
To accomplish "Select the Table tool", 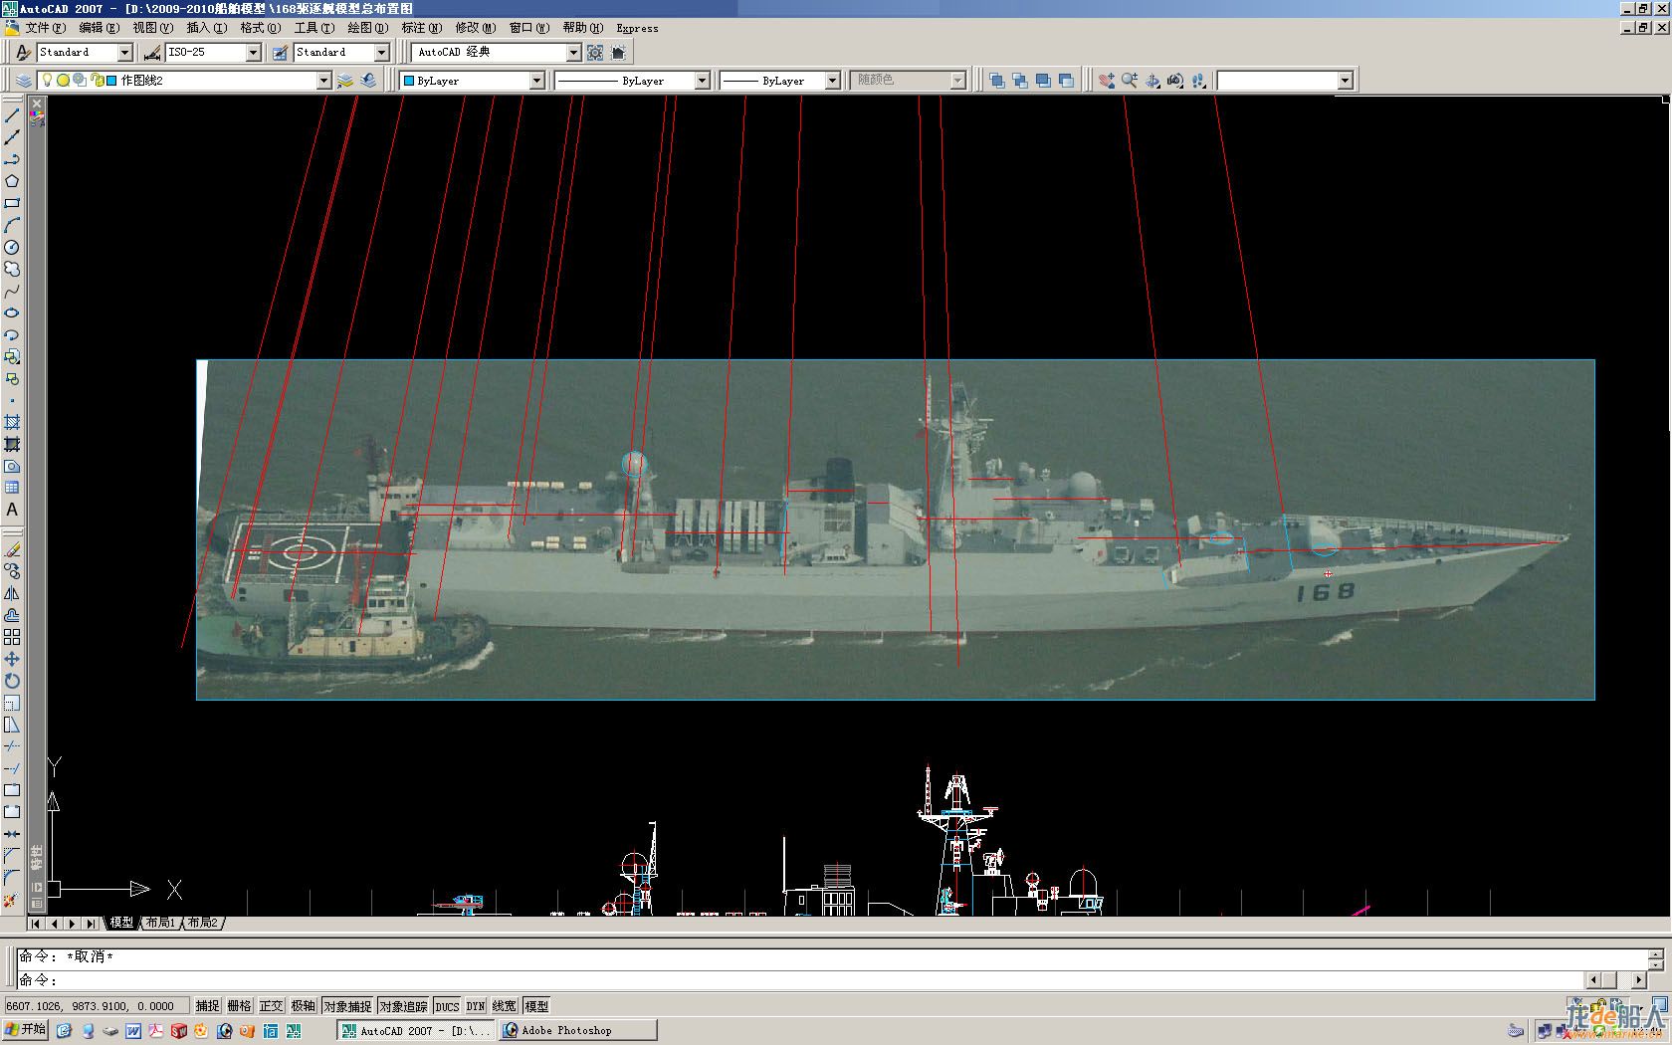I will pos(12,488).
